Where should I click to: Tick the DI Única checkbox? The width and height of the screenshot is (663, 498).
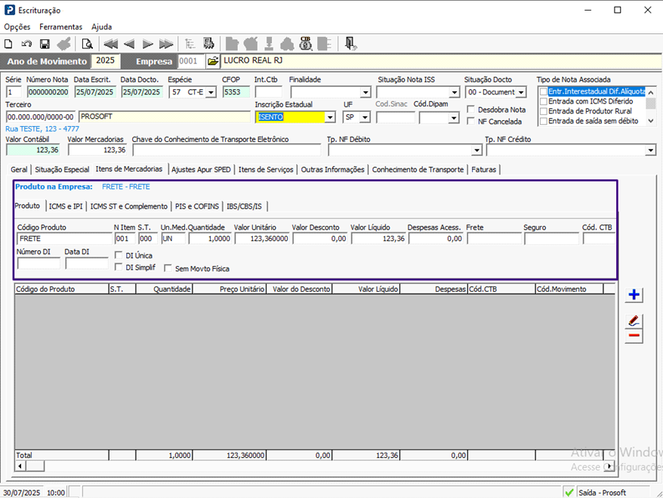(119, 255)
